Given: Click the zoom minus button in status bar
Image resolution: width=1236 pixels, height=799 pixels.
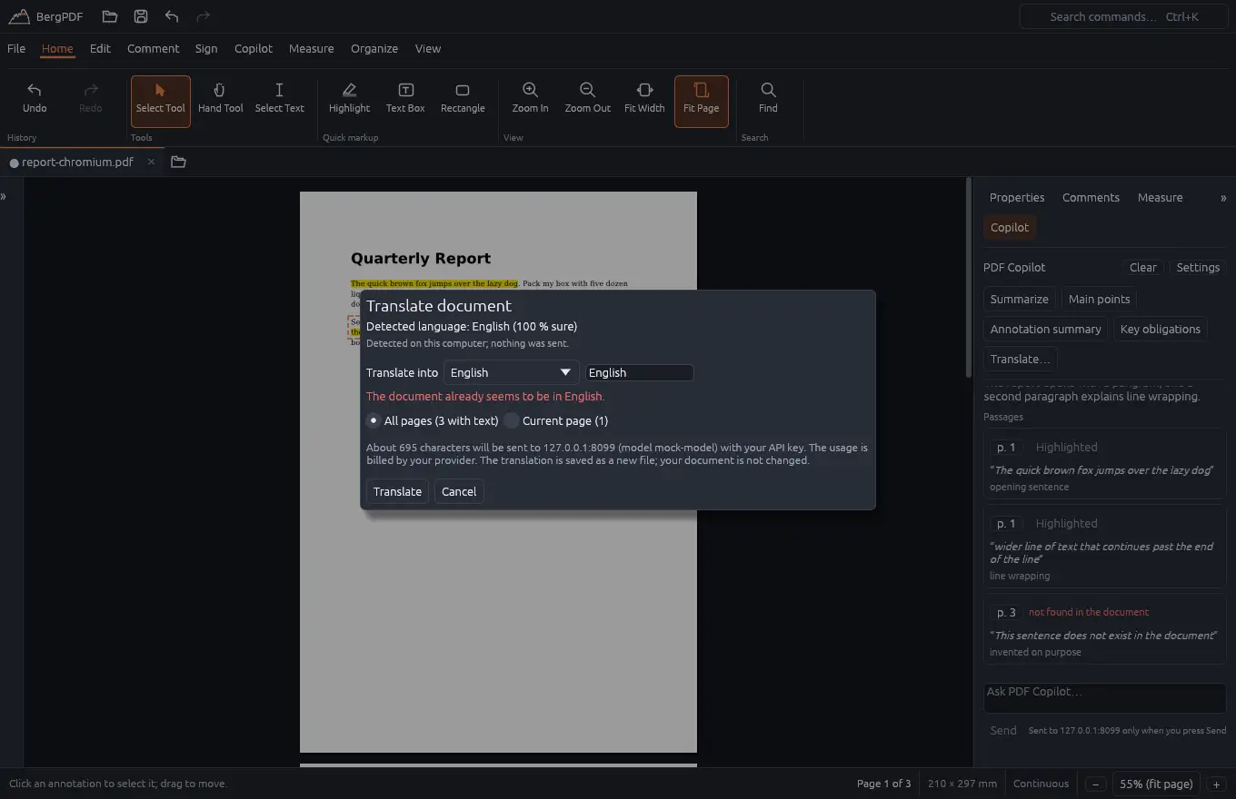Looking at the screenshot, I should [x=1096, y=784].
